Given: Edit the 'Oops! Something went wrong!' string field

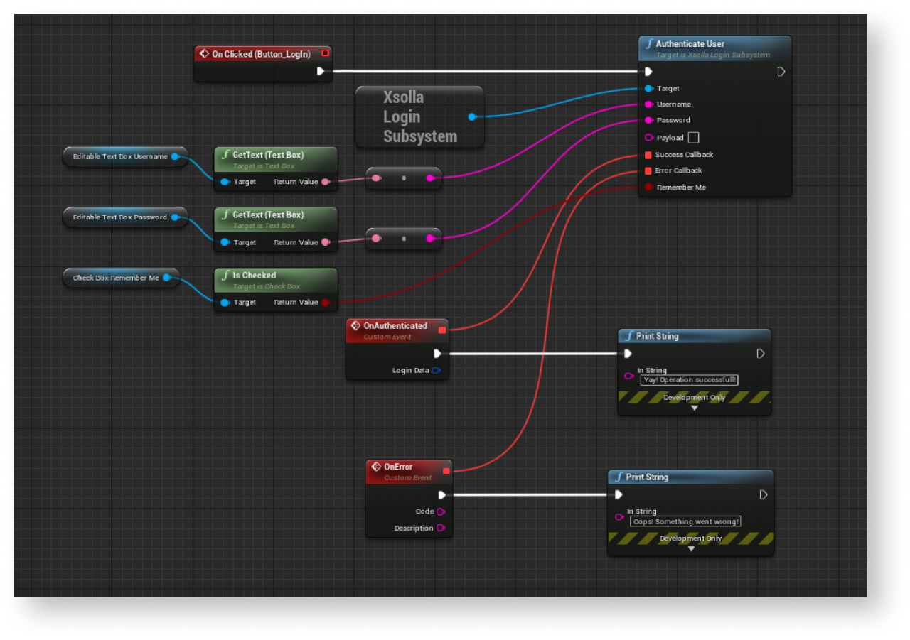Looking at the screenshot, I should pos(685,521).
